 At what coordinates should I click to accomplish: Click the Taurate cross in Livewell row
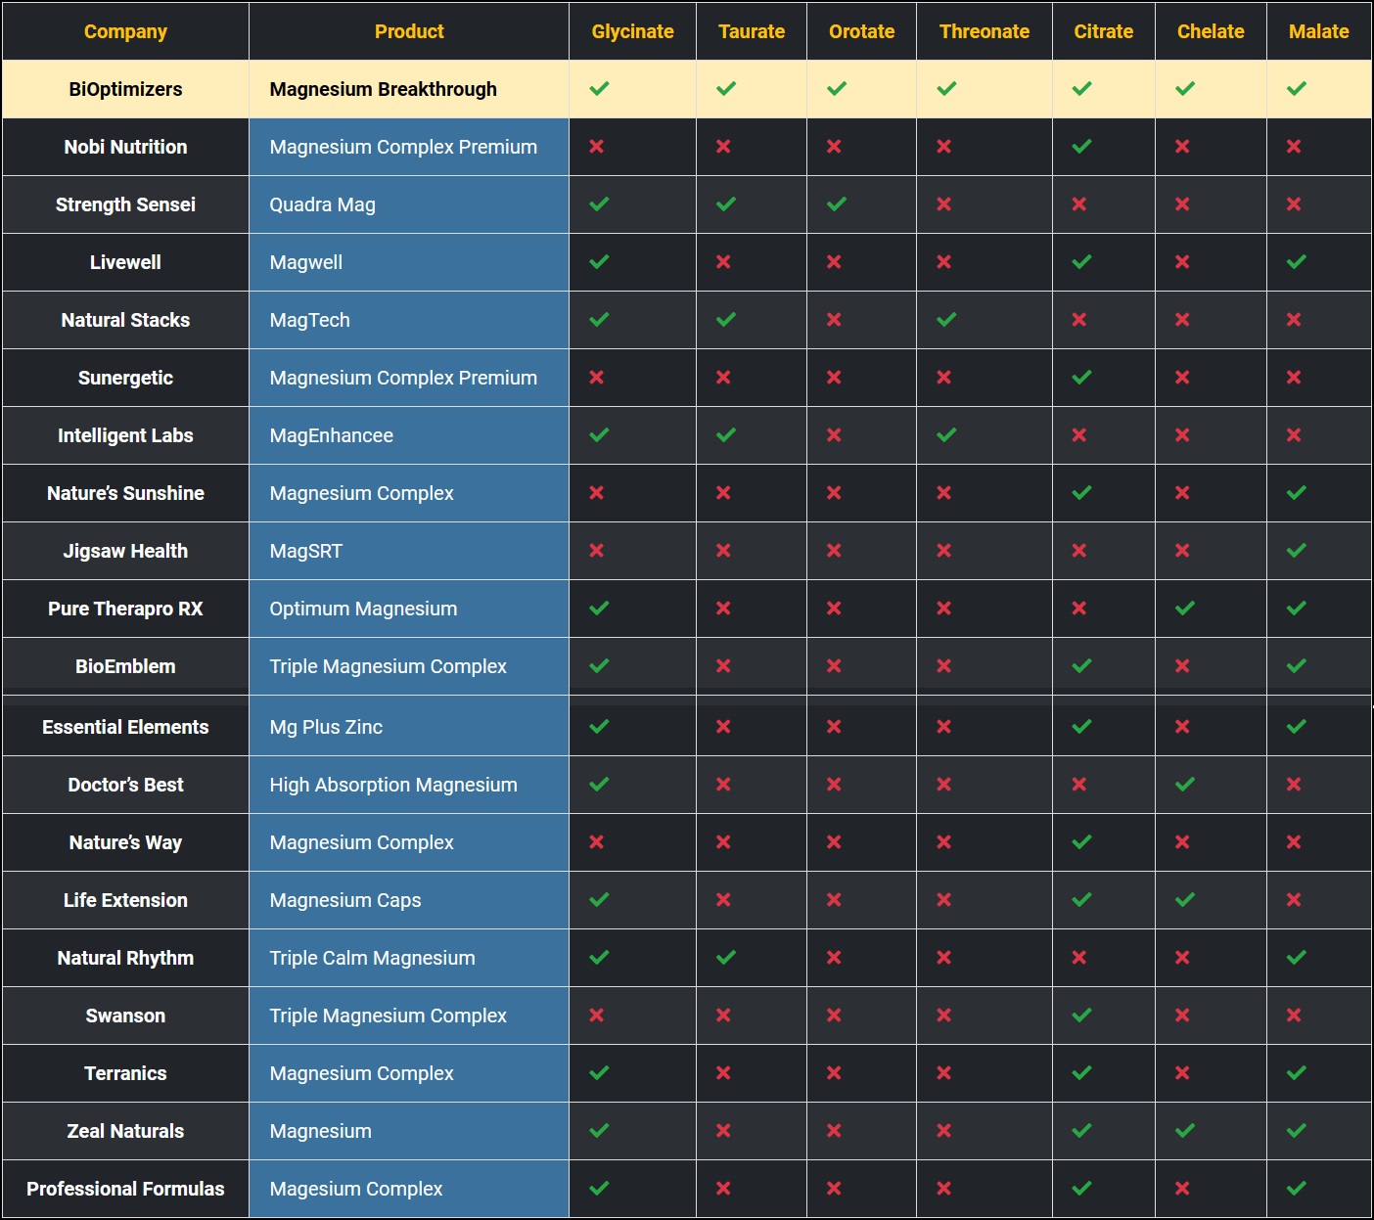723,262
